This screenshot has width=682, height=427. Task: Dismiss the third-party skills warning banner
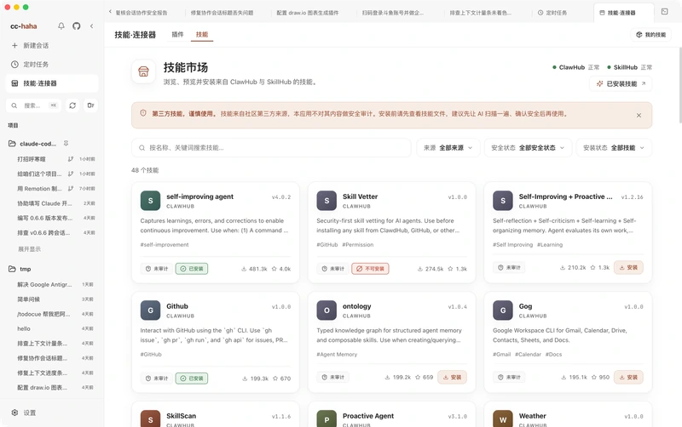tap(639, 116)
